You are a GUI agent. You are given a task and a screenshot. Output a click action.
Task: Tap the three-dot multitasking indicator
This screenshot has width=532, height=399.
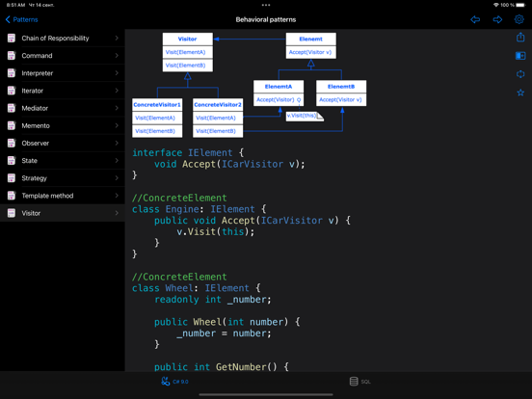point(266,5)
